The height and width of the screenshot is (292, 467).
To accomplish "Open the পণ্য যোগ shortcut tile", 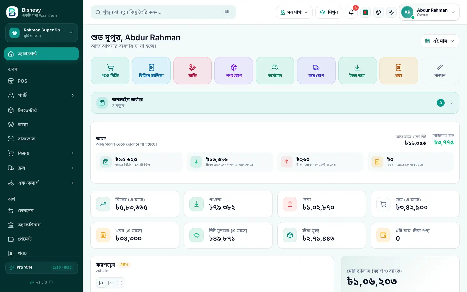I will click(x=233, y=71).
